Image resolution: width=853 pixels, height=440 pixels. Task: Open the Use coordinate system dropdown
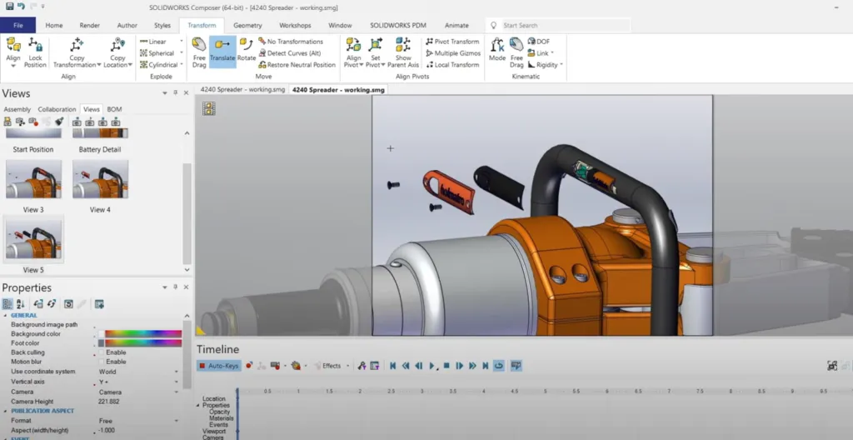click(x=177, y=372)
